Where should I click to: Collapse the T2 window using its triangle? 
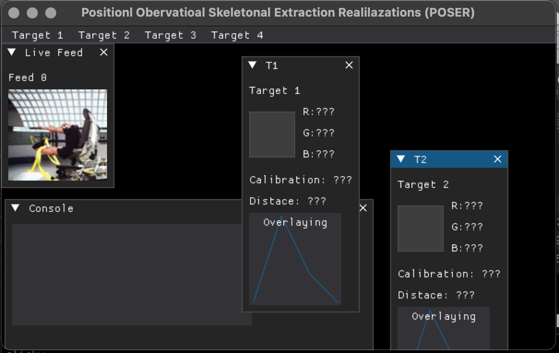tap(401, 159)
